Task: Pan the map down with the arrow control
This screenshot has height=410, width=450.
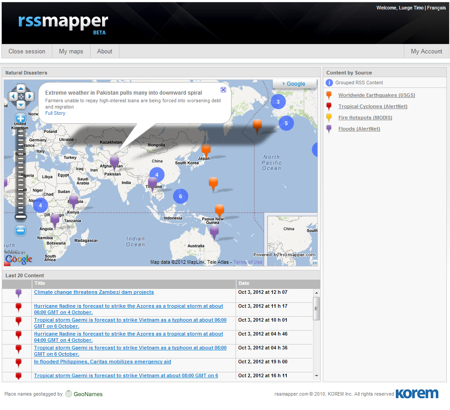Action: 21,105
